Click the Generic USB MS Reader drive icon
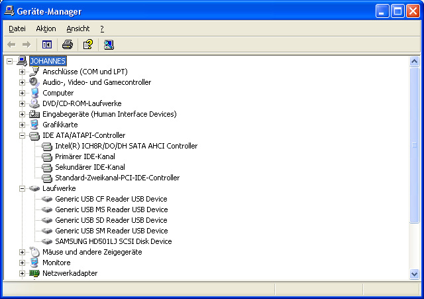 (47, 209)
